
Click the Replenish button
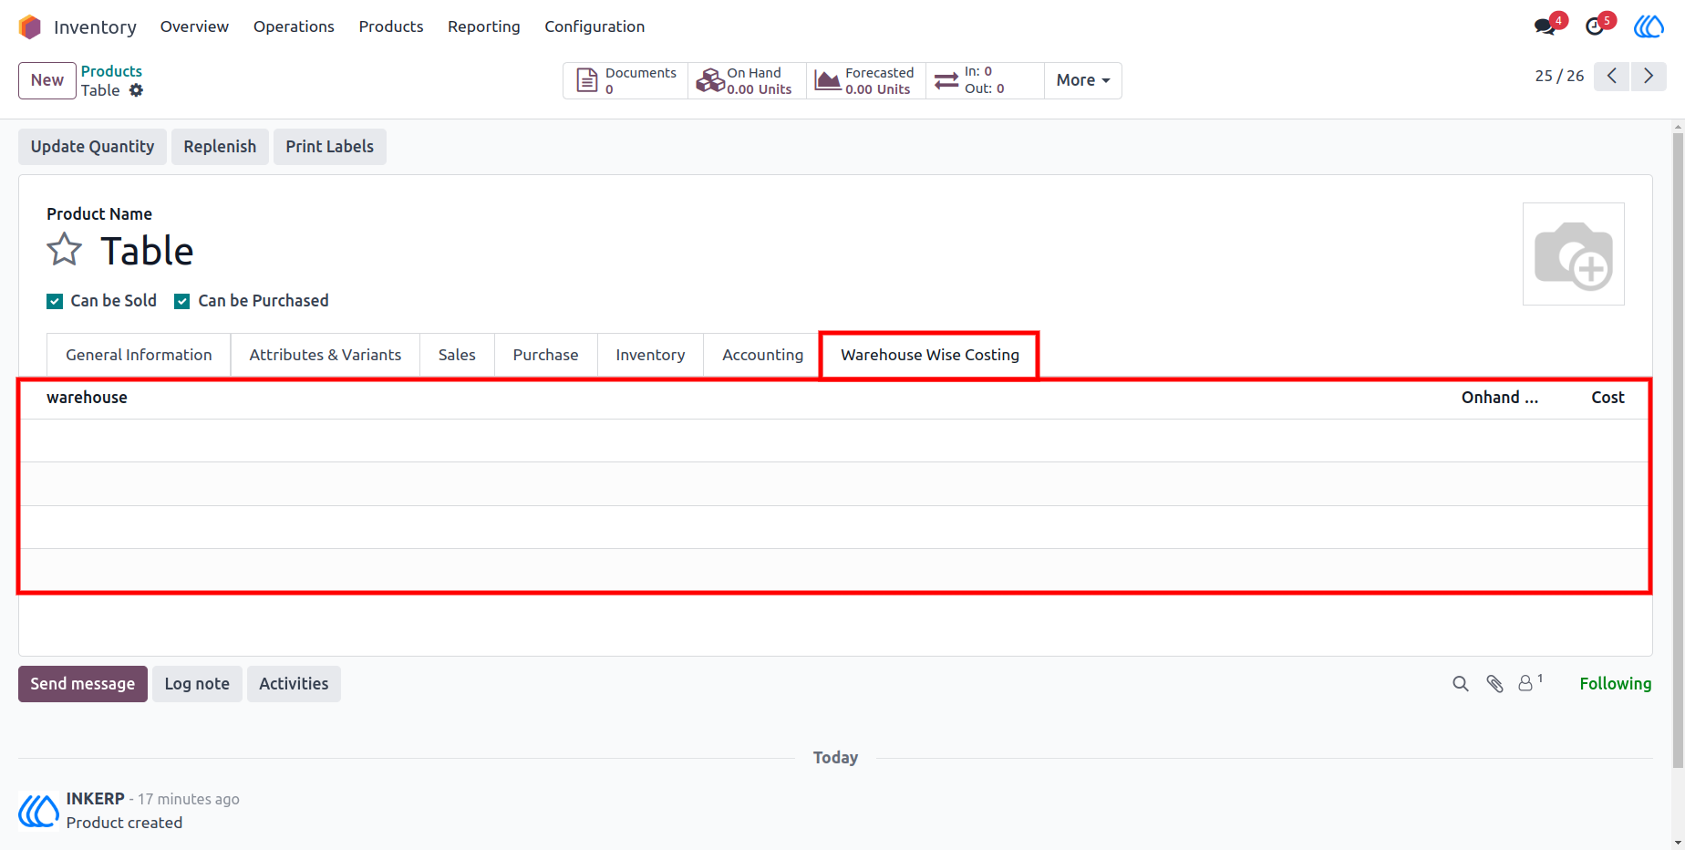click(220, 147)
